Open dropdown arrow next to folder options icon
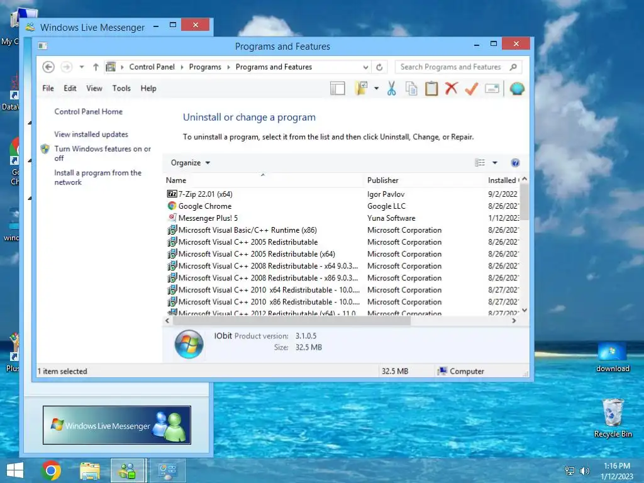The width and height of the screenshot is (644, 483). (x=376, y=88)
